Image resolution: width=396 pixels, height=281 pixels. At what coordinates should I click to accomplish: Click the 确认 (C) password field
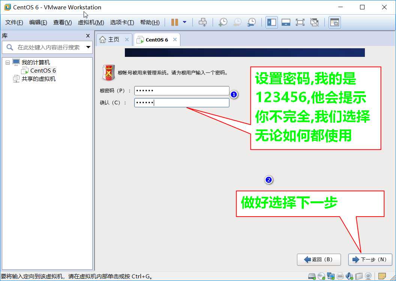click(181, 103)
